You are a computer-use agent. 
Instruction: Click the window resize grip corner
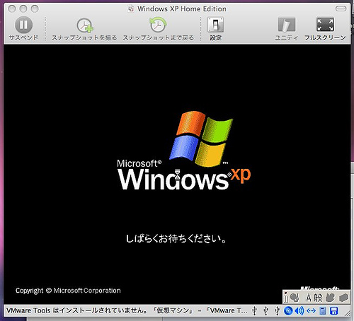coord(348,313)
